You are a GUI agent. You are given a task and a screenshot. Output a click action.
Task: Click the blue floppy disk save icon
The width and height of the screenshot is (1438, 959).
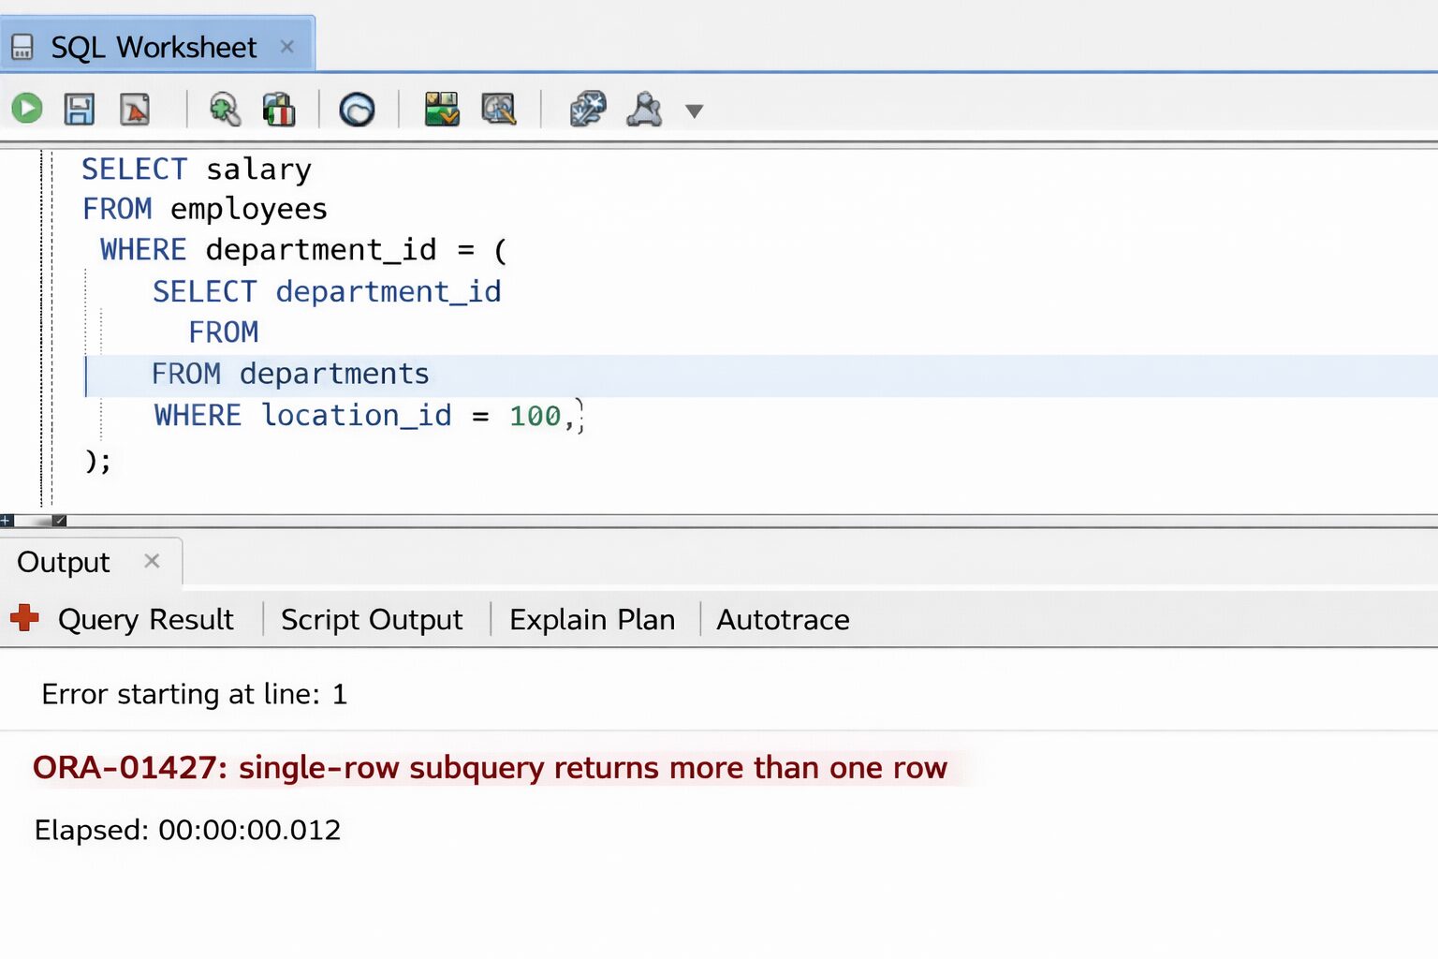coord(80,110)
